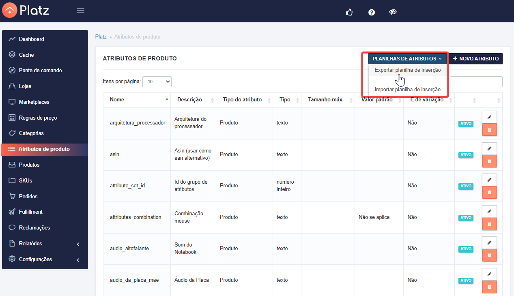Click ATIVO badge for audio_altofalante

pyautogui.click(x=466, y=249)
